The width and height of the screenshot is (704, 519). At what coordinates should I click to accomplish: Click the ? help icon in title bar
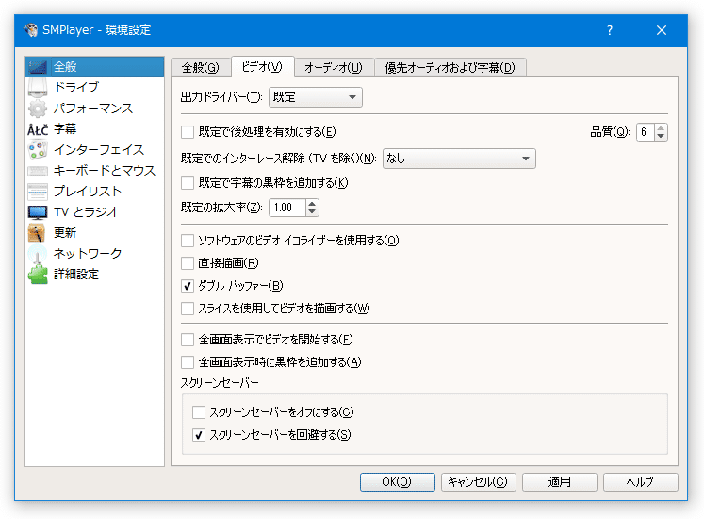click(609, 30)
